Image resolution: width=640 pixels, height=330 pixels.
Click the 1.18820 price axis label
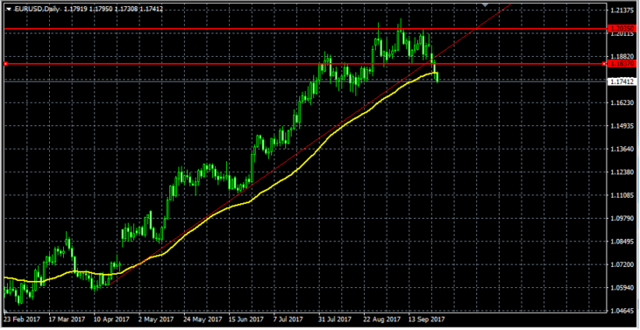(622, 57)
